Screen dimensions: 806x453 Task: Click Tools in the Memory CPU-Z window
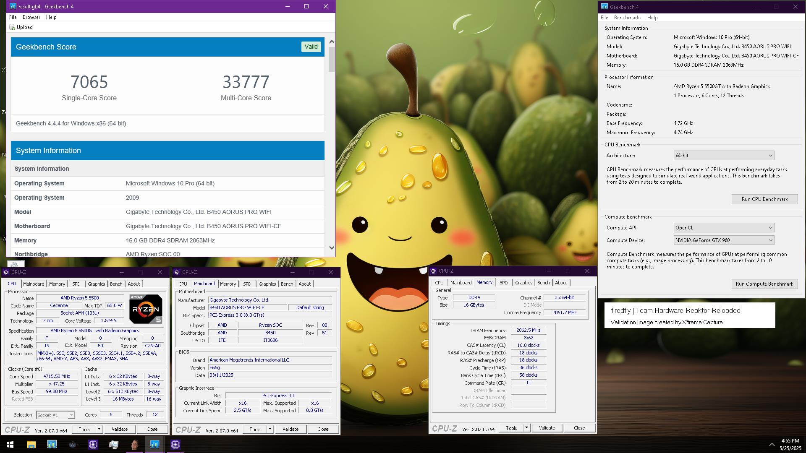pyautogui.click(x=511, y=428)
